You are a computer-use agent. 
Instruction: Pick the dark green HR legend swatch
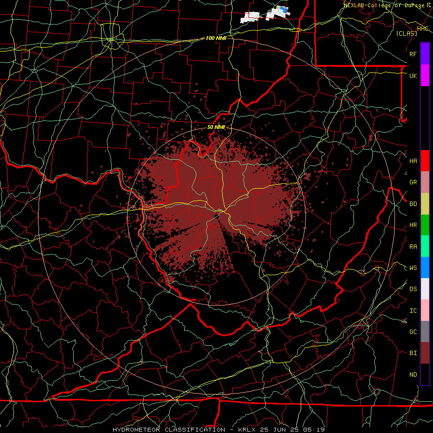pos(425,225)
